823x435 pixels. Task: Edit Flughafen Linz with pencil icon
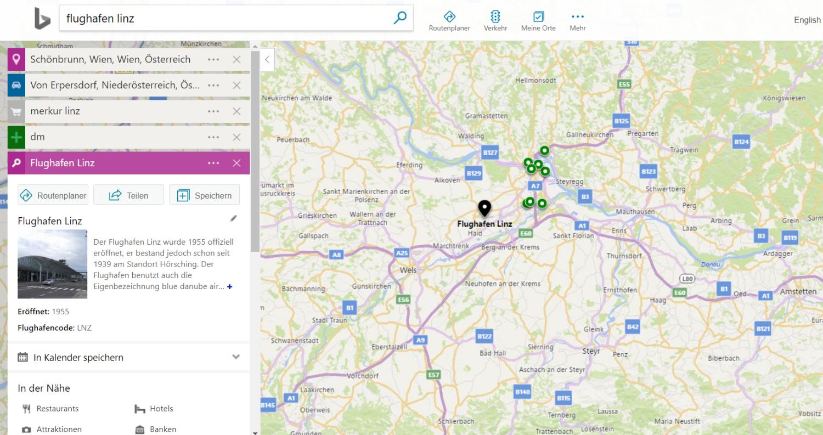234,218
